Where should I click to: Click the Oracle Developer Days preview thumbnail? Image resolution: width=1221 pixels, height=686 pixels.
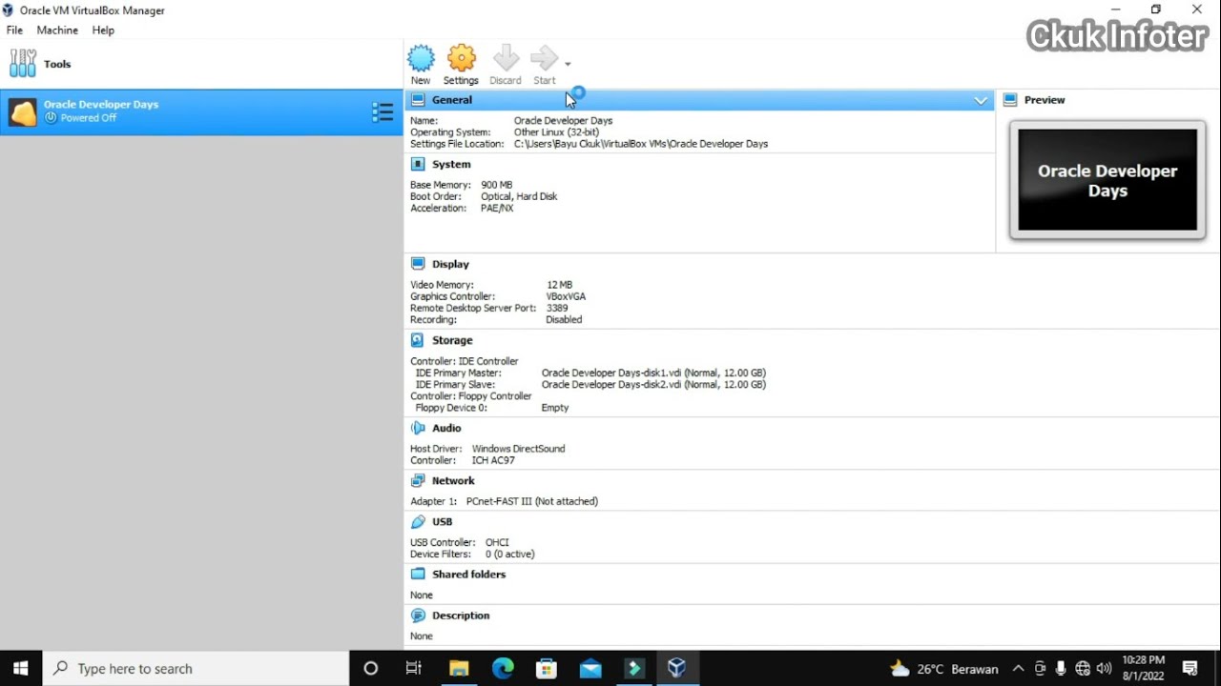[x=1107, y=180]
